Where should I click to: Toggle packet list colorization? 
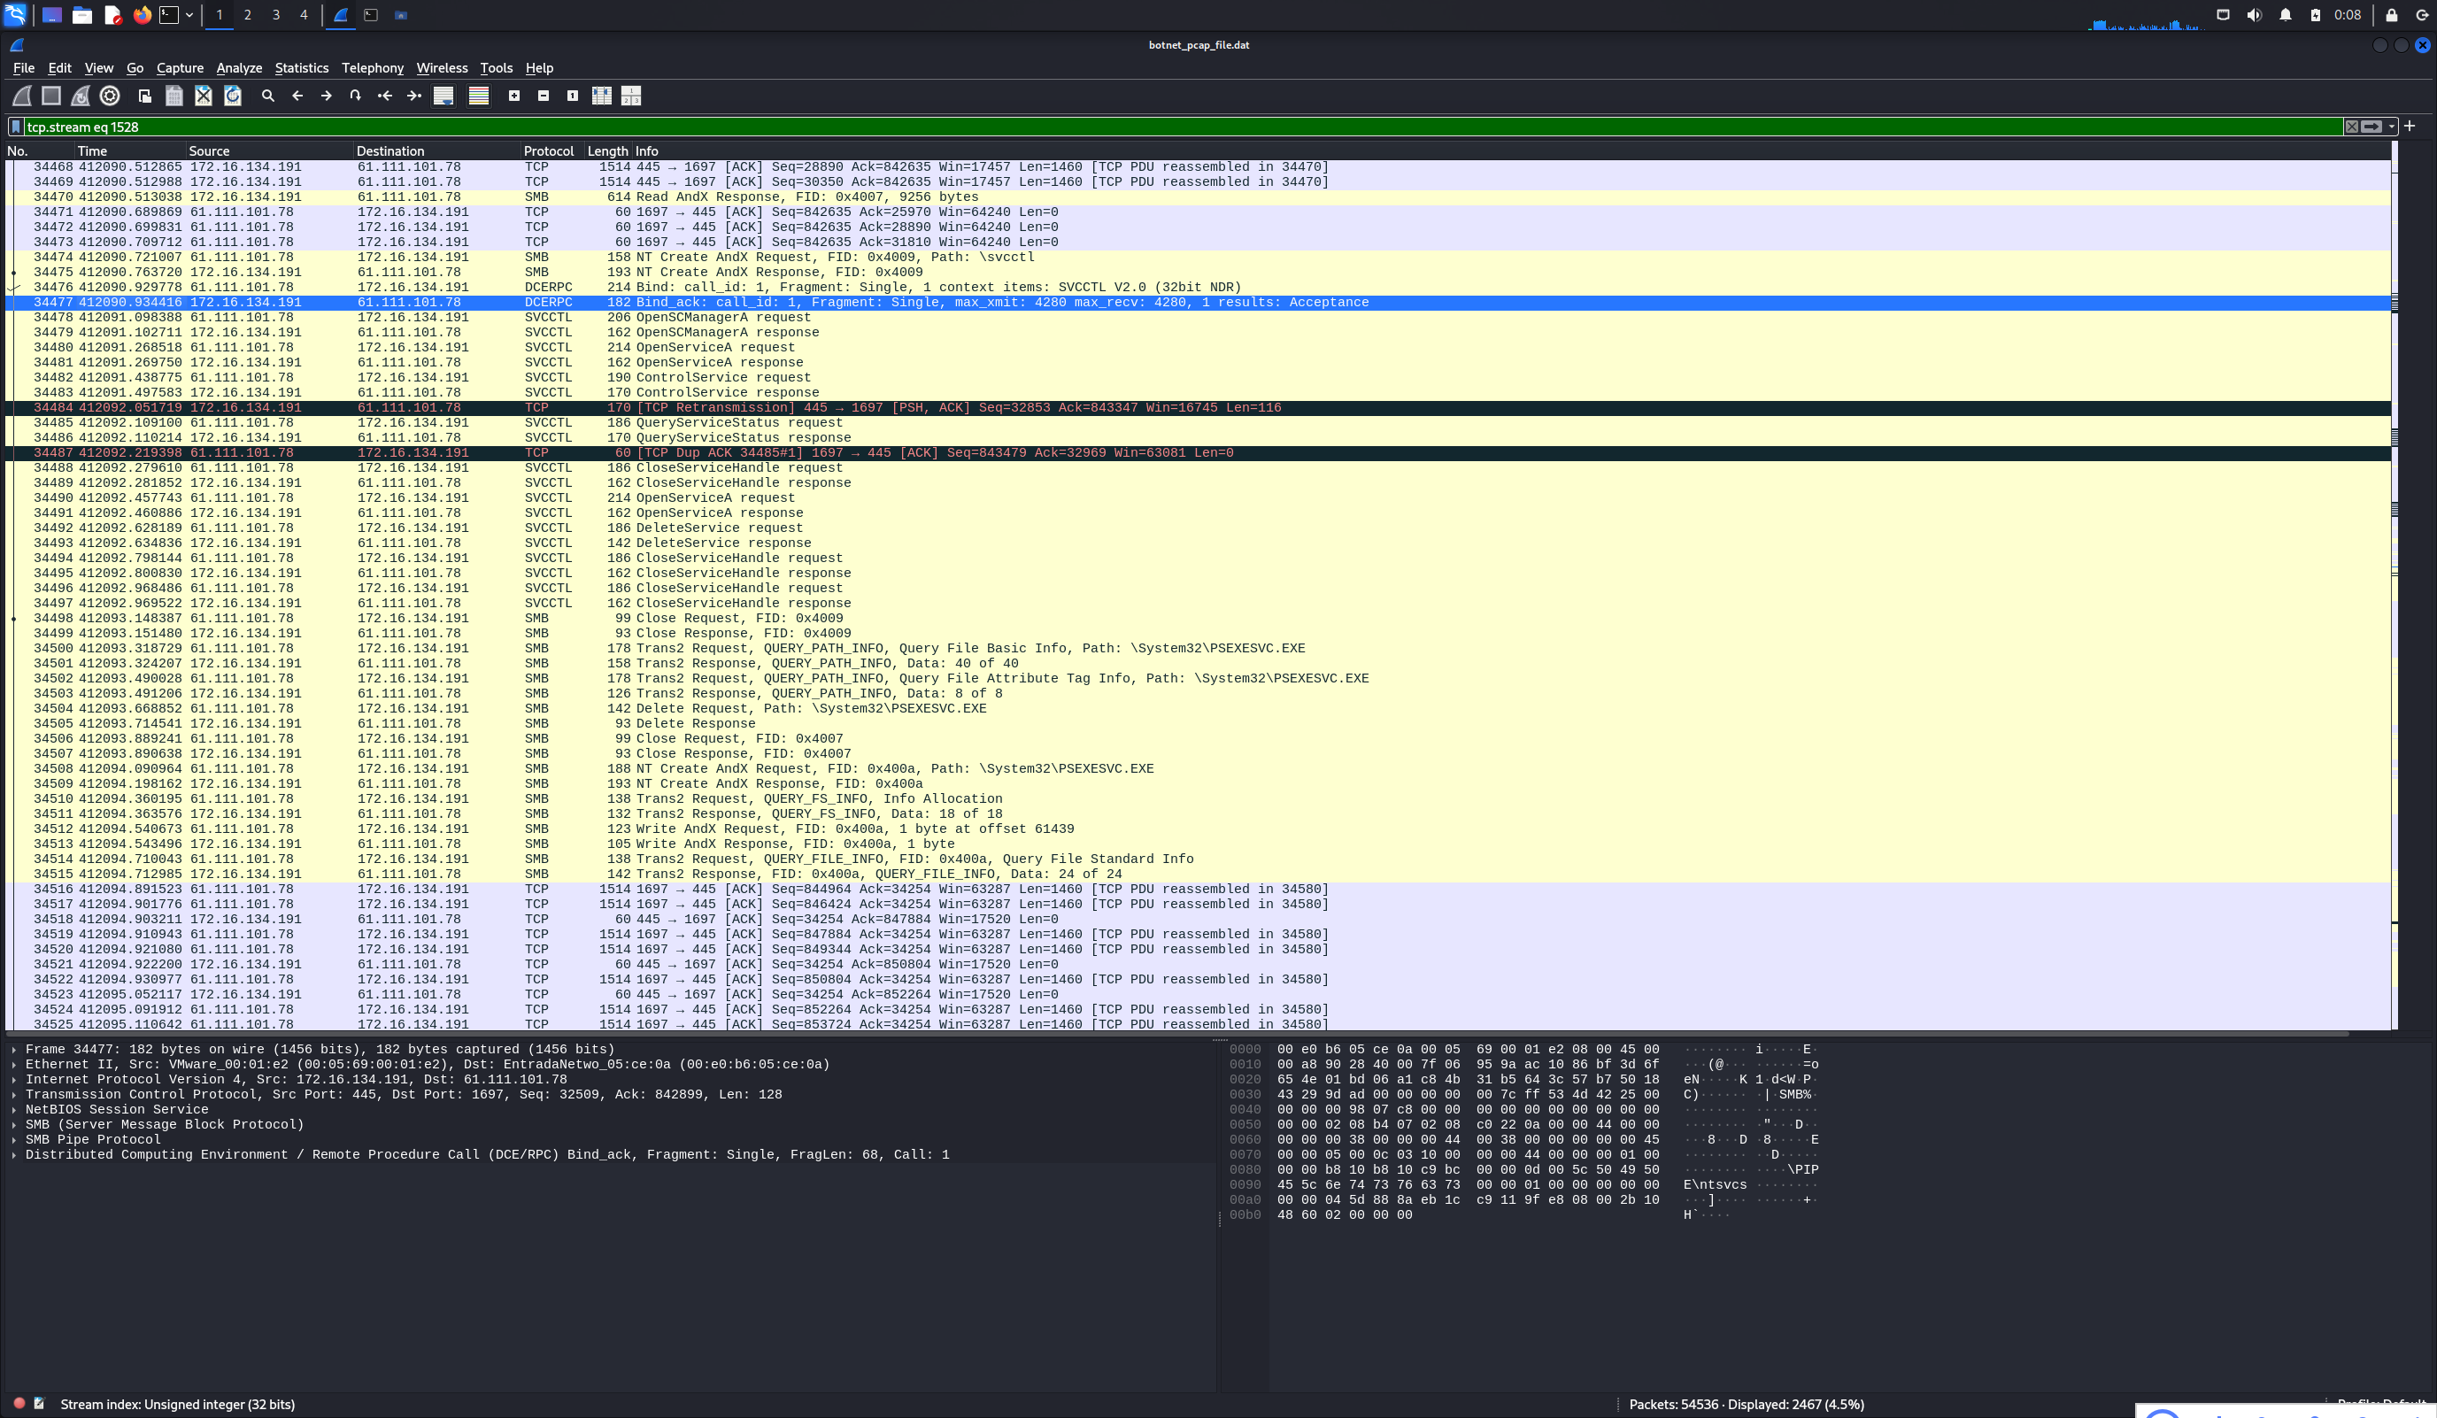point(479,96)
